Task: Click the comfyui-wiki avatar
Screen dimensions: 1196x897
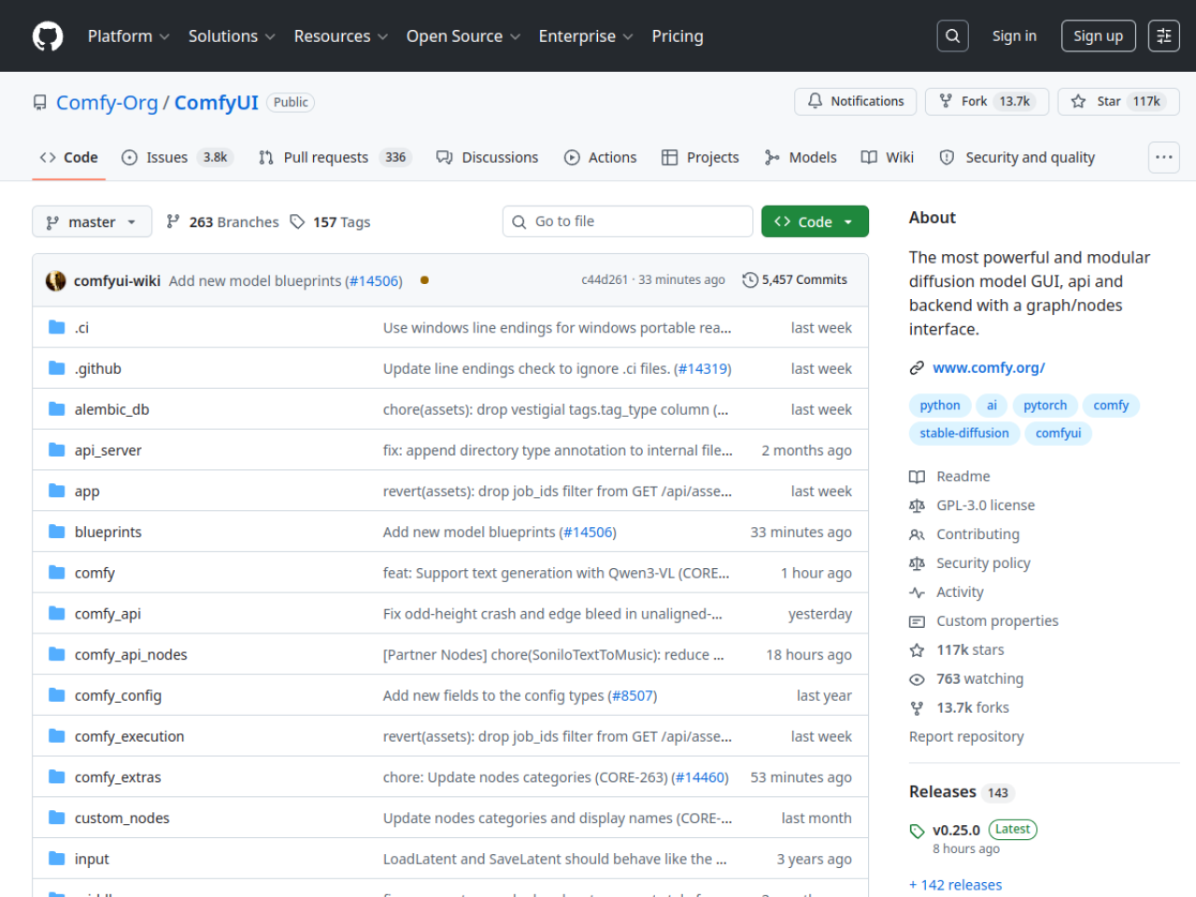Action: (56, 280)
